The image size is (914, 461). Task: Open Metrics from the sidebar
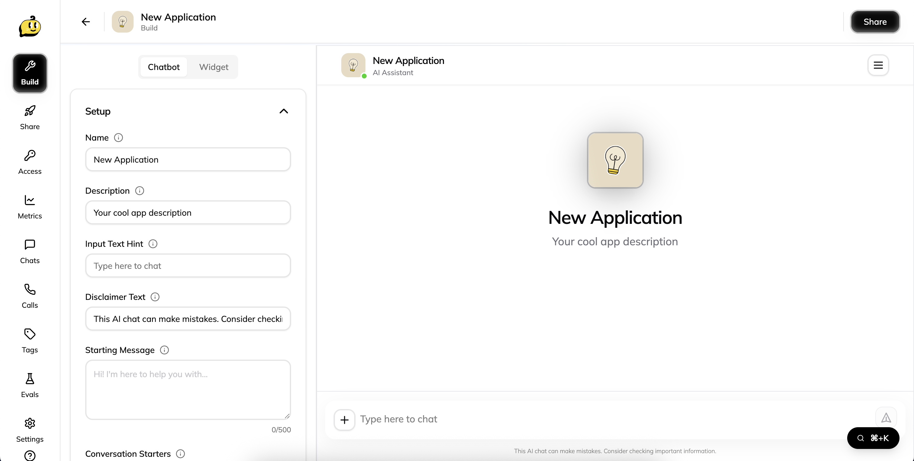click(x=30, y=207)
